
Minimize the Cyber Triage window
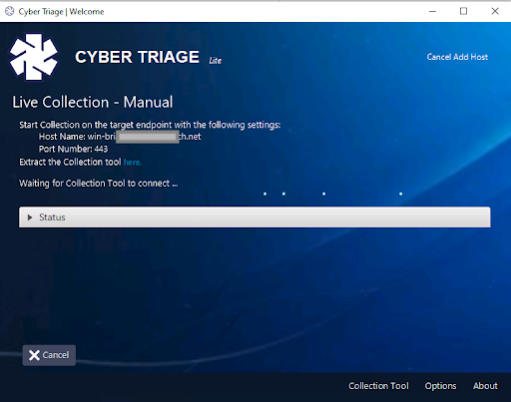point(432,11)
